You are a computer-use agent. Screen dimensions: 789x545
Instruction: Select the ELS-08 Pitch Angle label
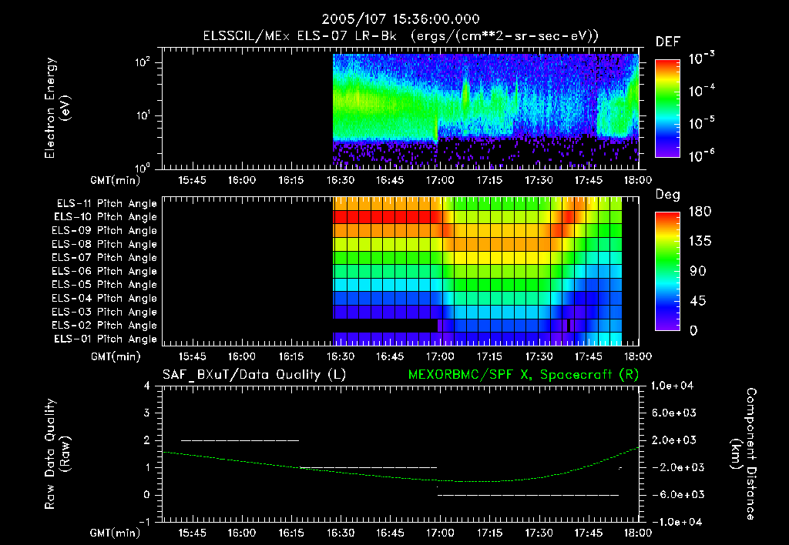point(104,244)
